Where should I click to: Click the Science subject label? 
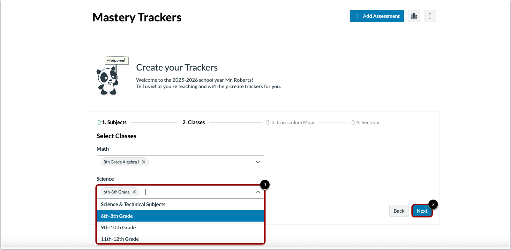point(105,179)
